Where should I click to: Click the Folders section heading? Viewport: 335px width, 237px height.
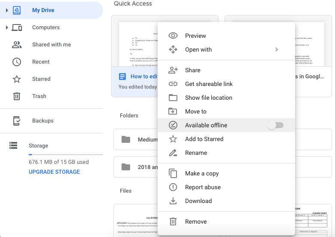click(x=129, y=116)
